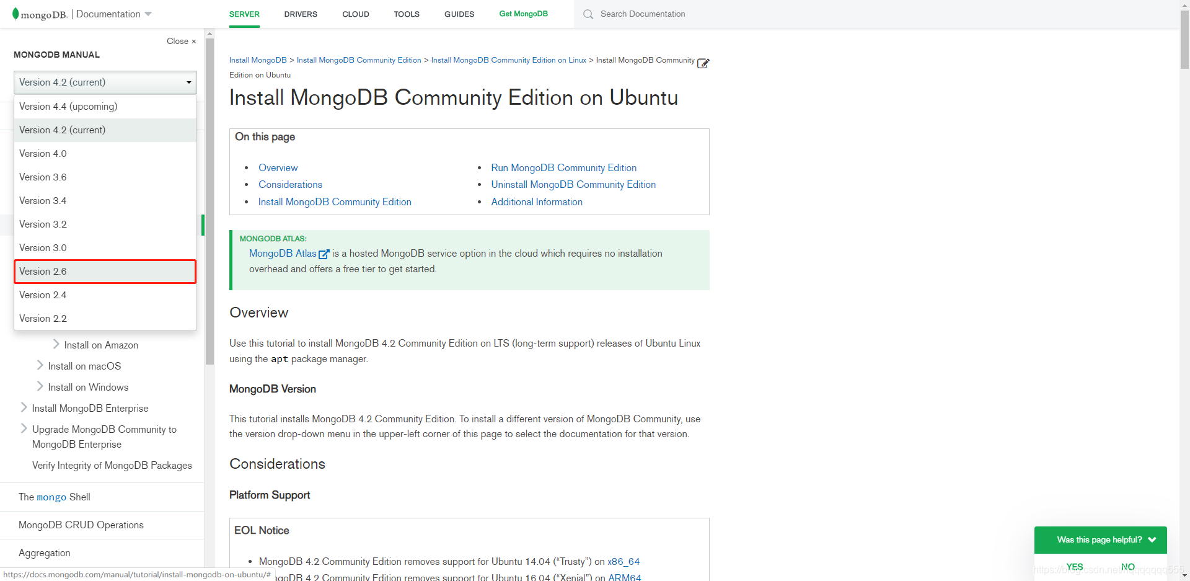This screenshot has width=1190, height=581.
Task: Select Version 3.4
Action: click(105, 201)
